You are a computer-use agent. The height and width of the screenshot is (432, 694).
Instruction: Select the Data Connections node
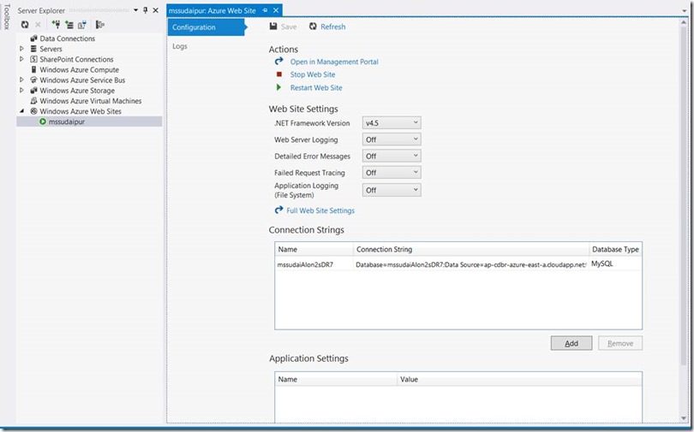pyautogui.click(x=68, y=38)
